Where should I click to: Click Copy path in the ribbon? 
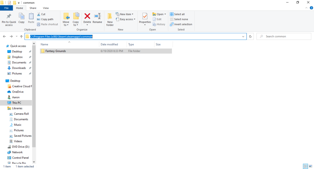point(45,19)
